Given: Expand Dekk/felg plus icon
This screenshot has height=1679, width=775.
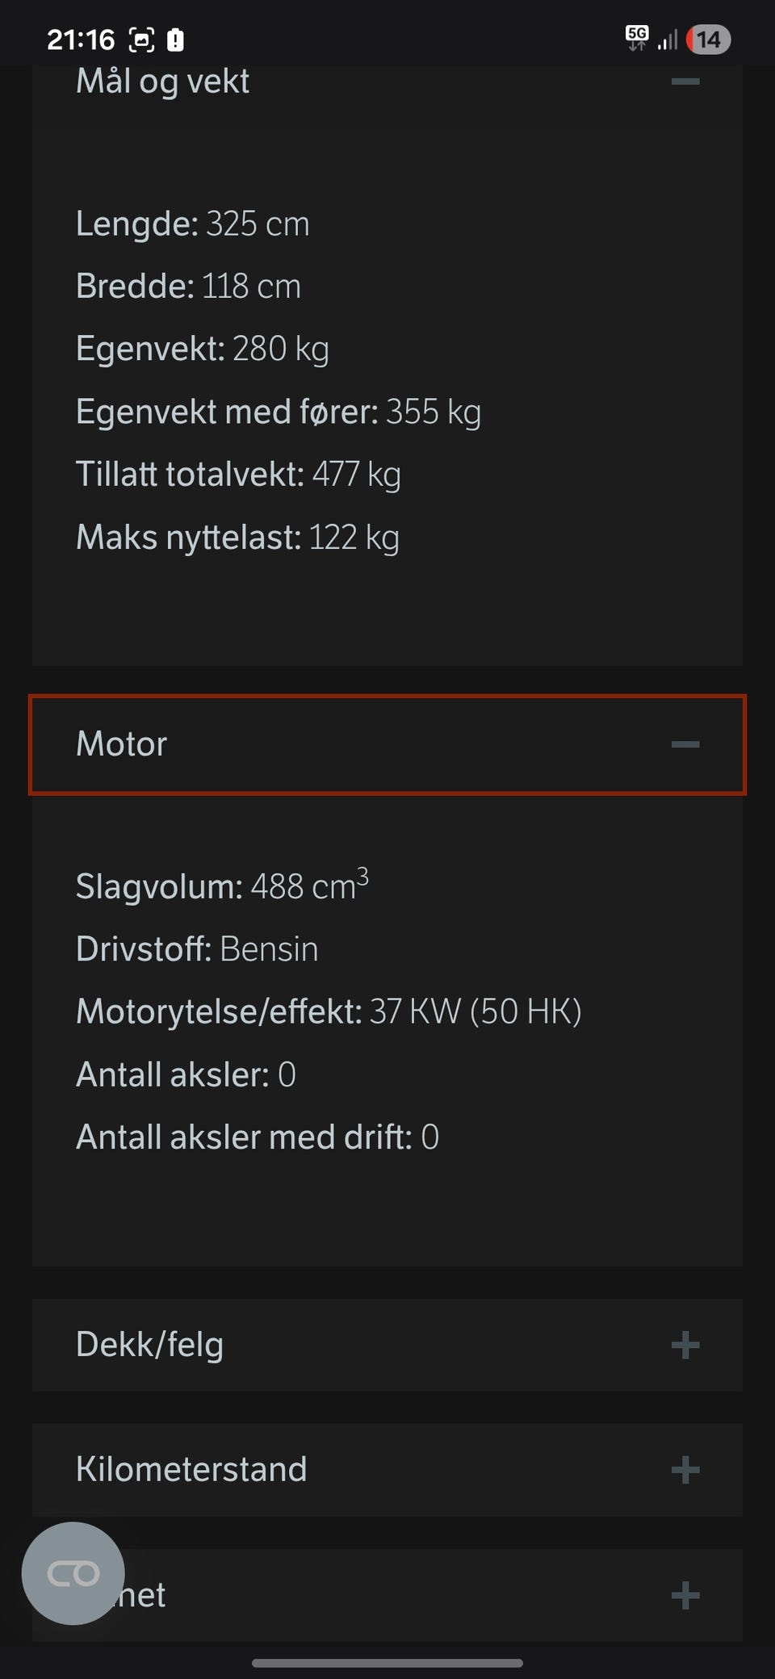Looking at the screenshot, I should pyautogui.click(x=685, y=1345).
